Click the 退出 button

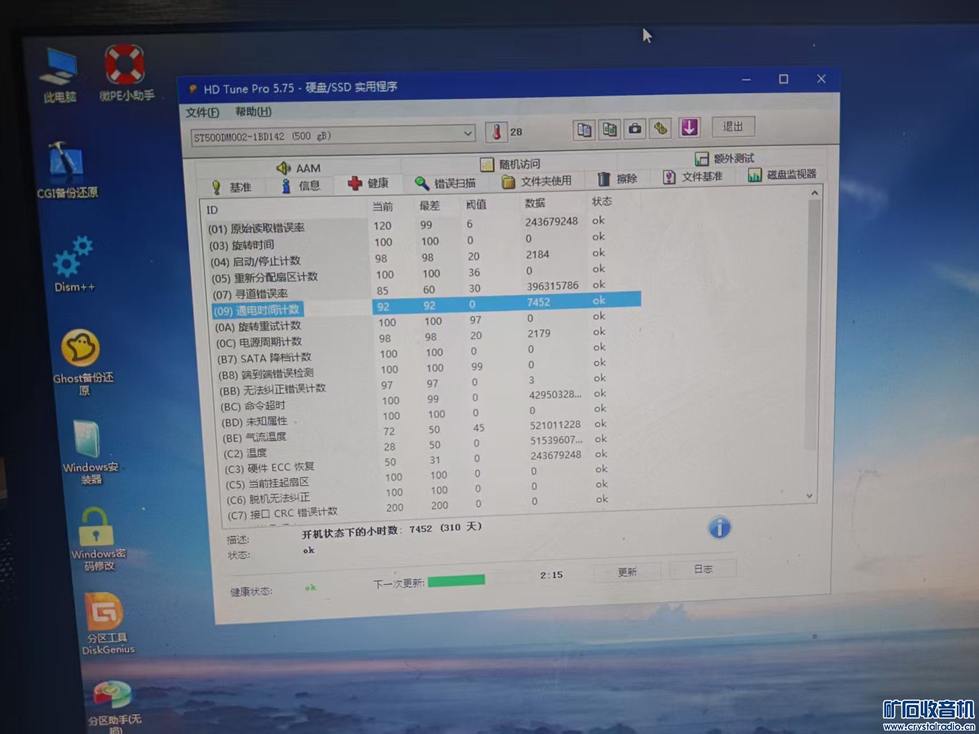tap(733, 126)
